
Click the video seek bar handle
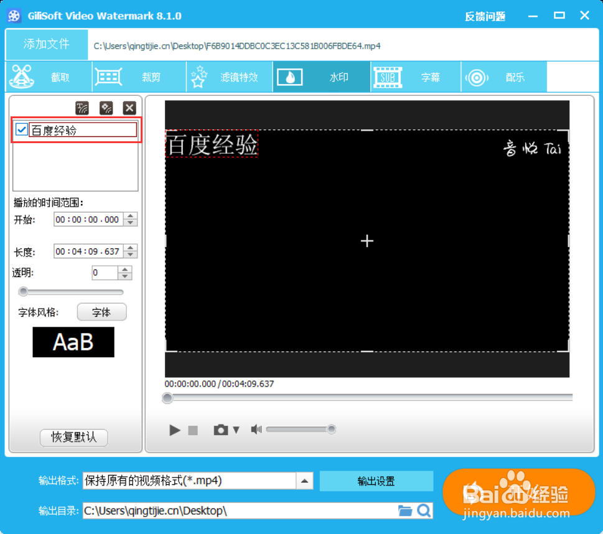[167, 398]
